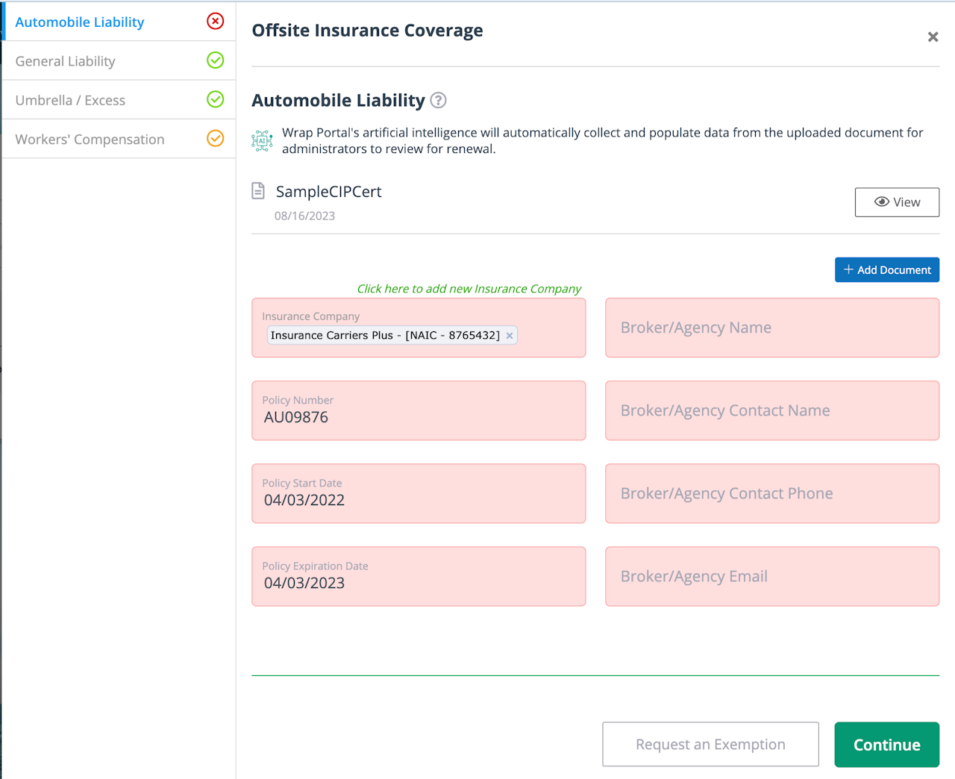Click the red X status icon for Automobile Liability

[x=215, y=21]
